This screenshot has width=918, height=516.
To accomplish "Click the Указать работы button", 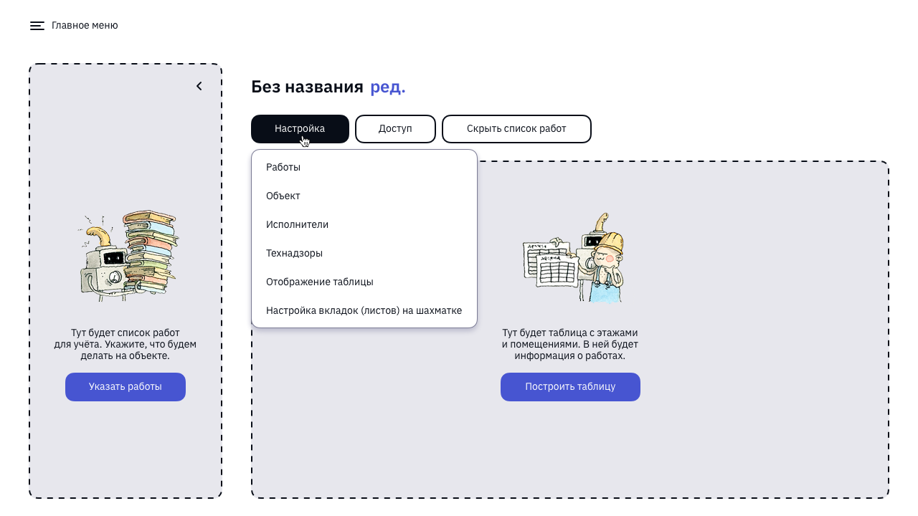I will tap(126, 387).
